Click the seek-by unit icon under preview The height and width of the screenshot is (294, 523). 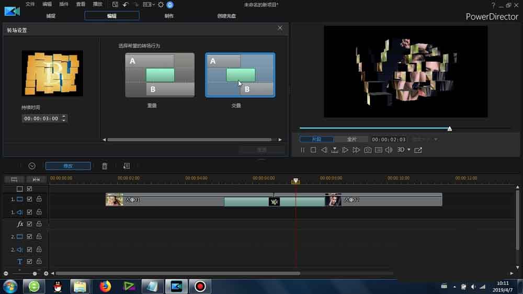(x=335, y=150)
